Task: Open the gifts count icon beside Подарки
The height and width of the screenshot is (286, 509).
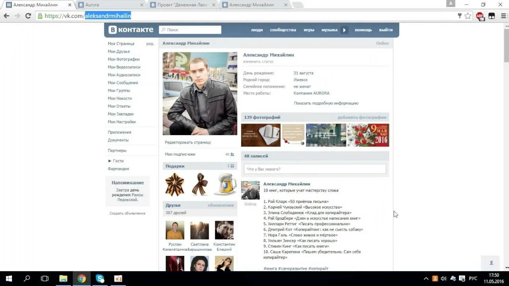Action: click(232, 166)
